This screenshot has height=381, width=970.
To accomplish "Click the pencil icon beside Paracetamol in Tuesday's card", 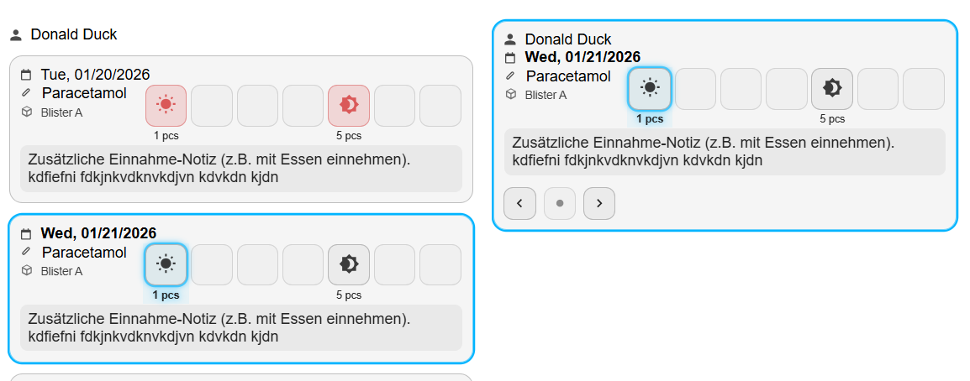I will click(25, 93).
